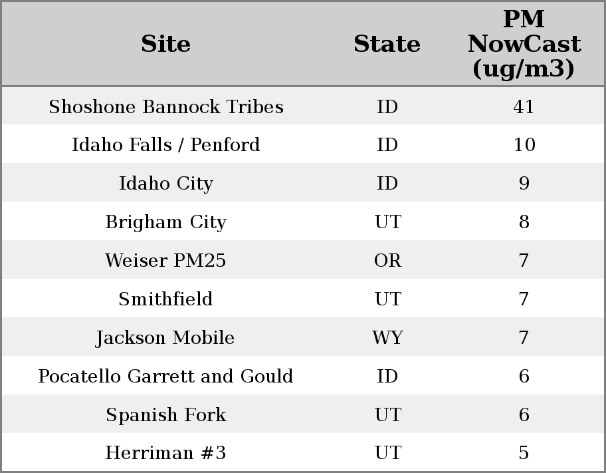Viewport: 606px width, 473px height.
Task: Select the Smithfield site cell
Action: click(x=166, y=299)
